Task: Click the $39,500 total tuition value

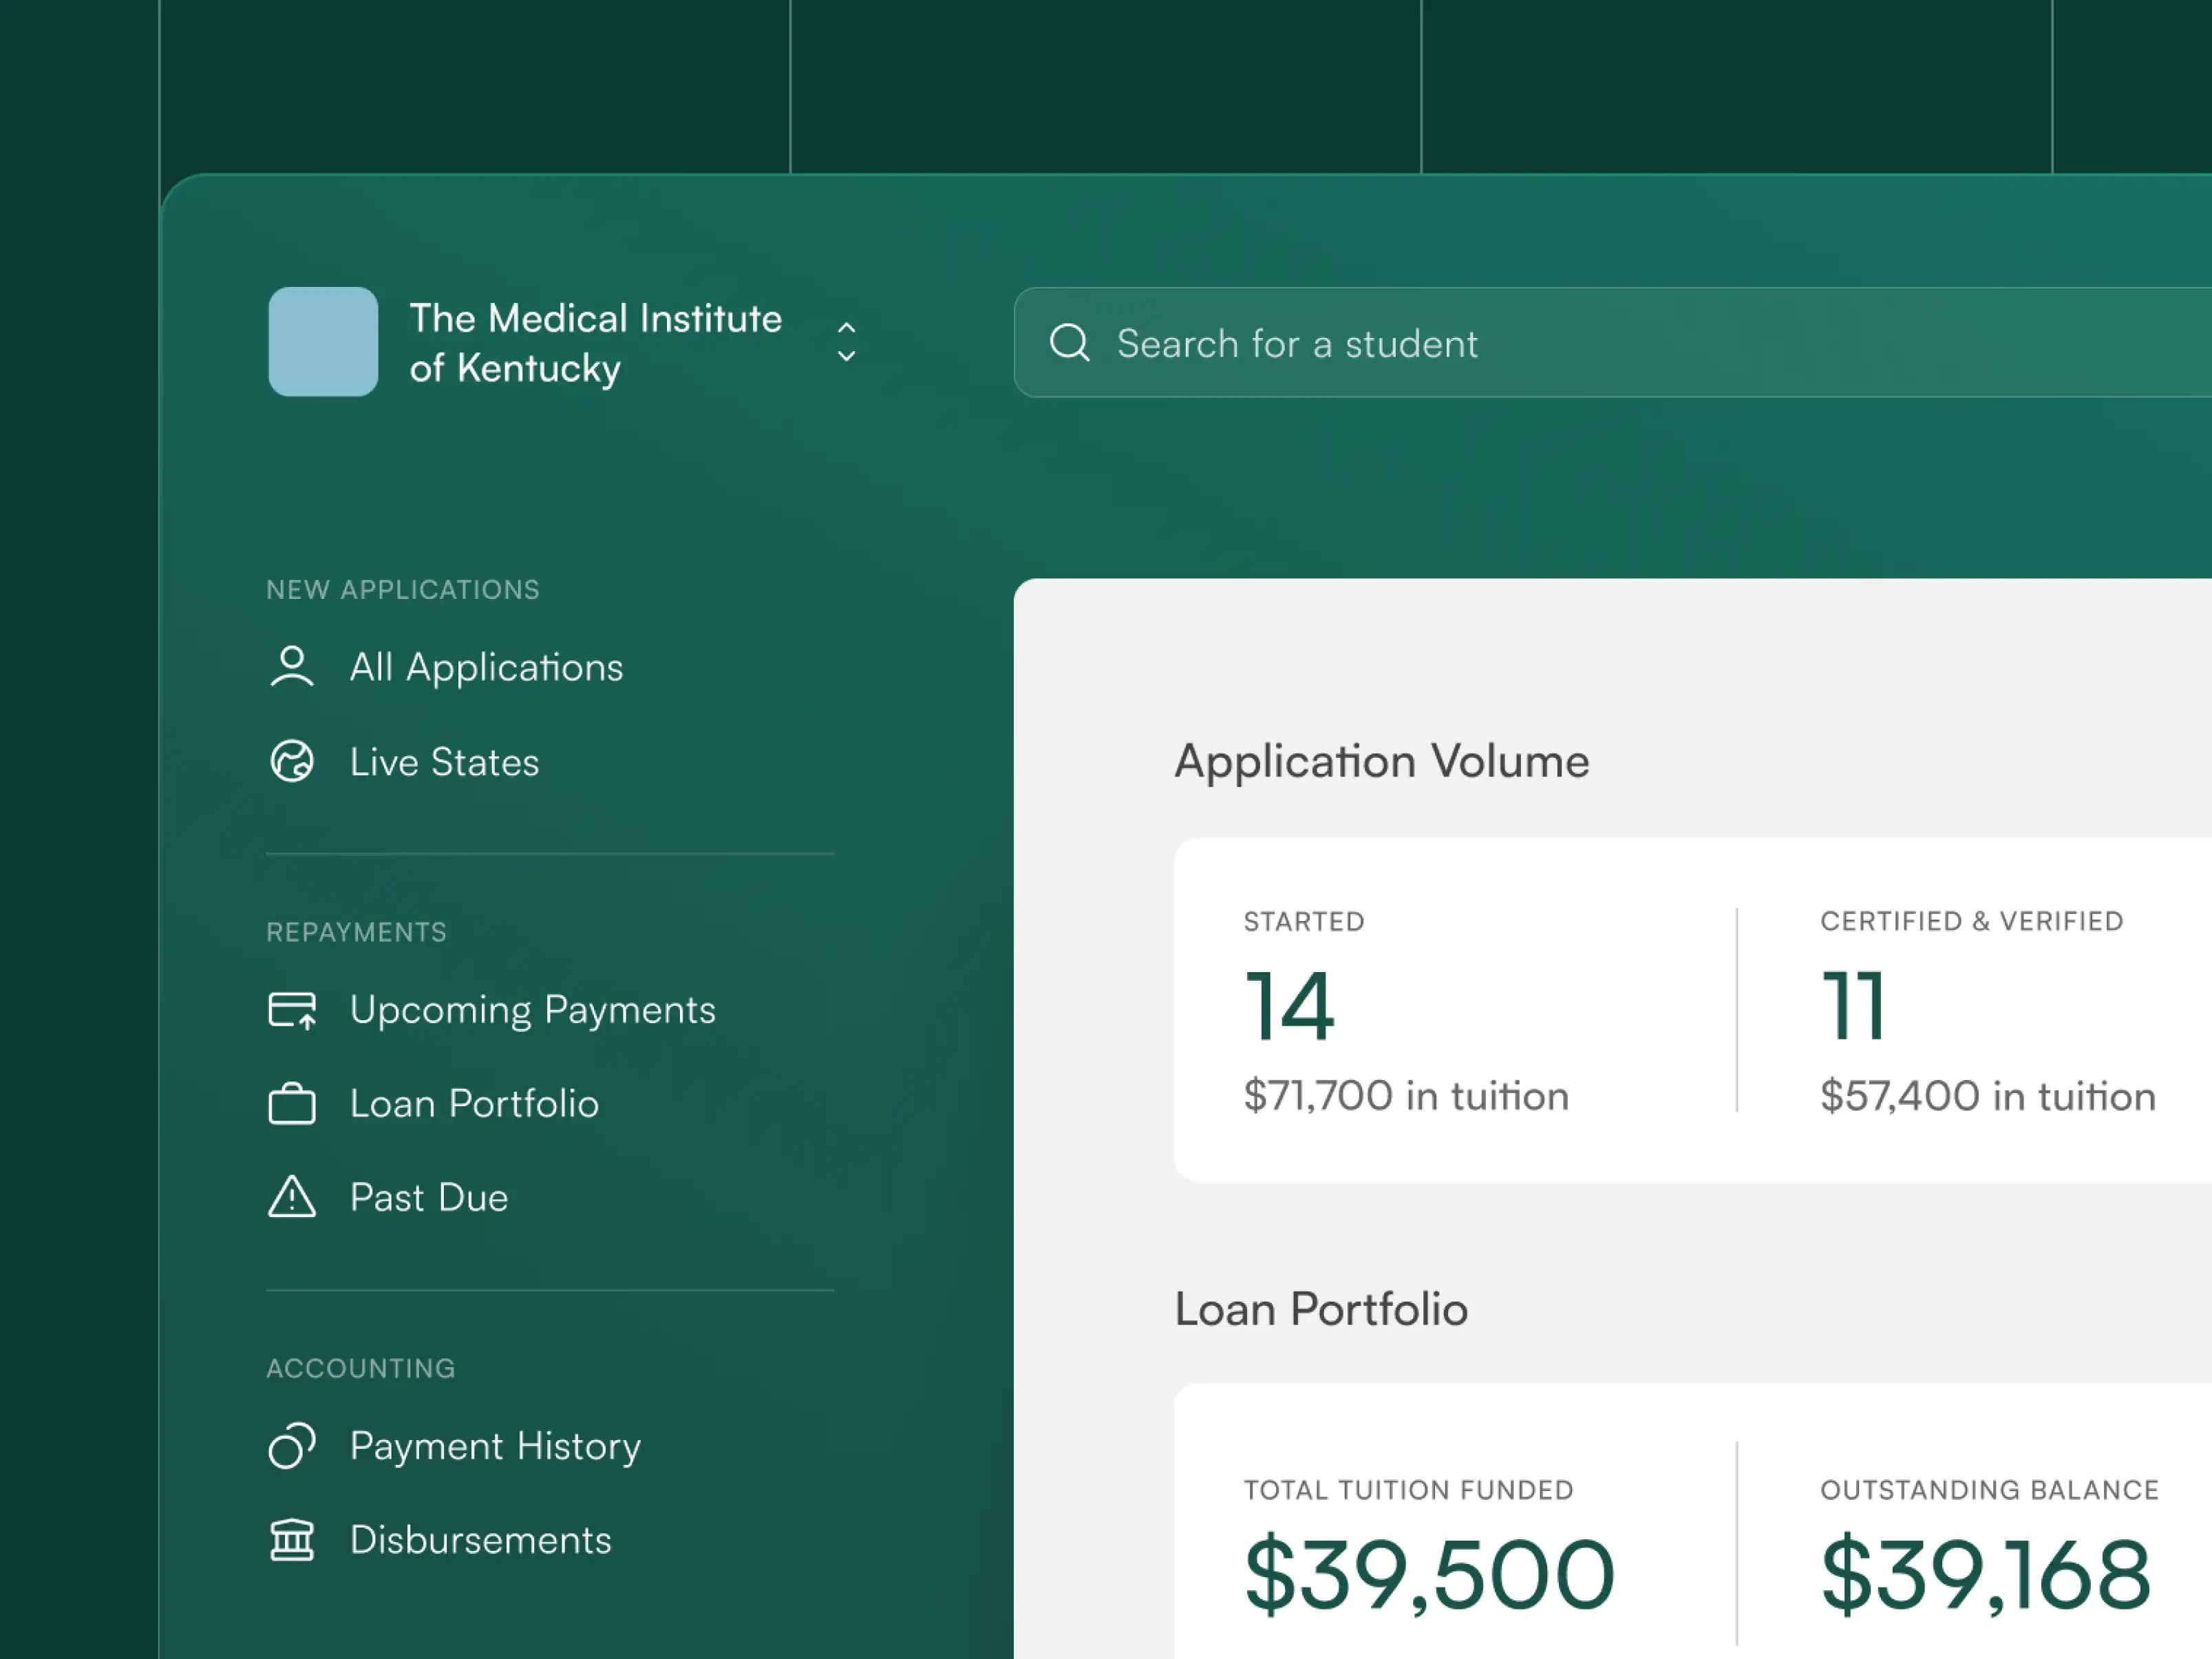Action: (x=1430, y=1576)
